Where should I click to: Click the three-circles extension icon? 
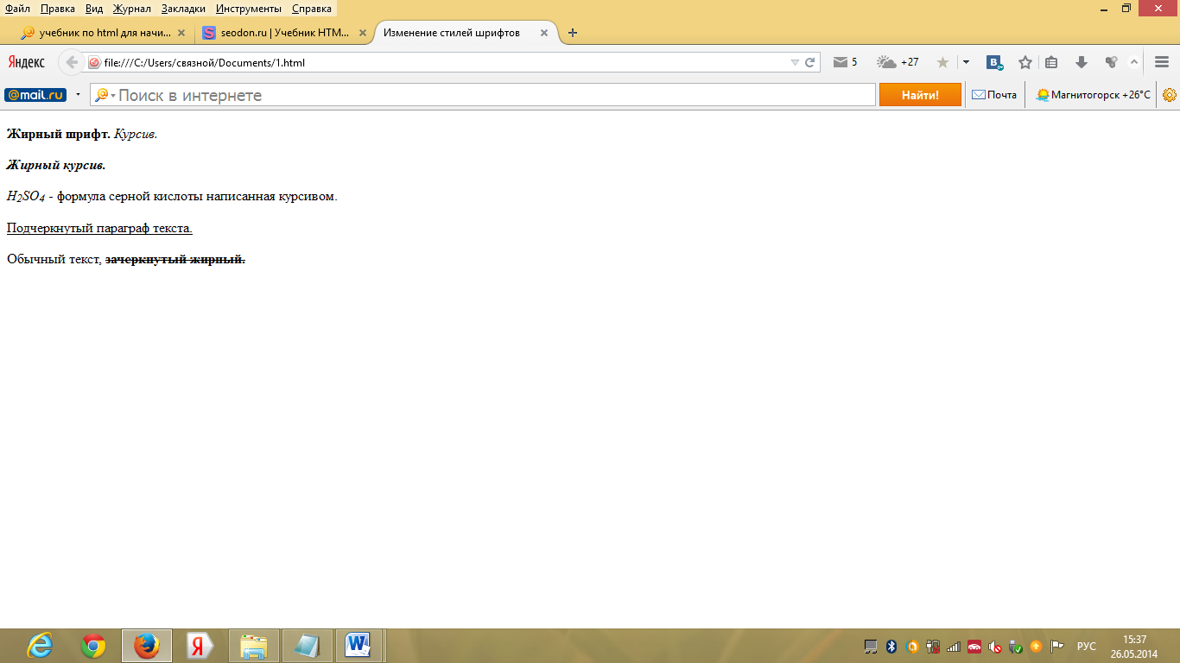pyautogui.click(x=1111, y=62)
